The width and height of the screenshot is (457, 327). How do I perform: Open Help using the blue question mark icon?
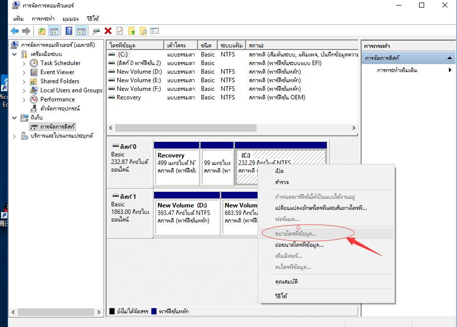click(x=69, y=30)
